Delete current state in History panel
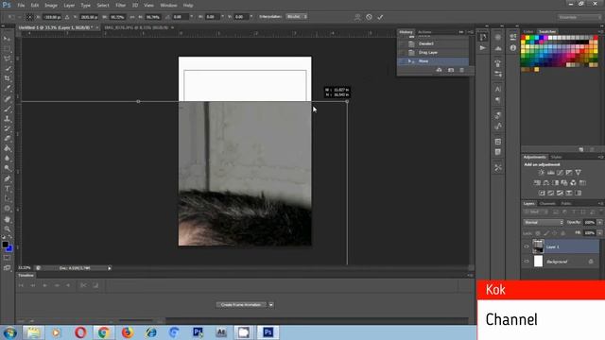This screenshot has width=605, height=340. pyautogui.click(x=461, y=70)
